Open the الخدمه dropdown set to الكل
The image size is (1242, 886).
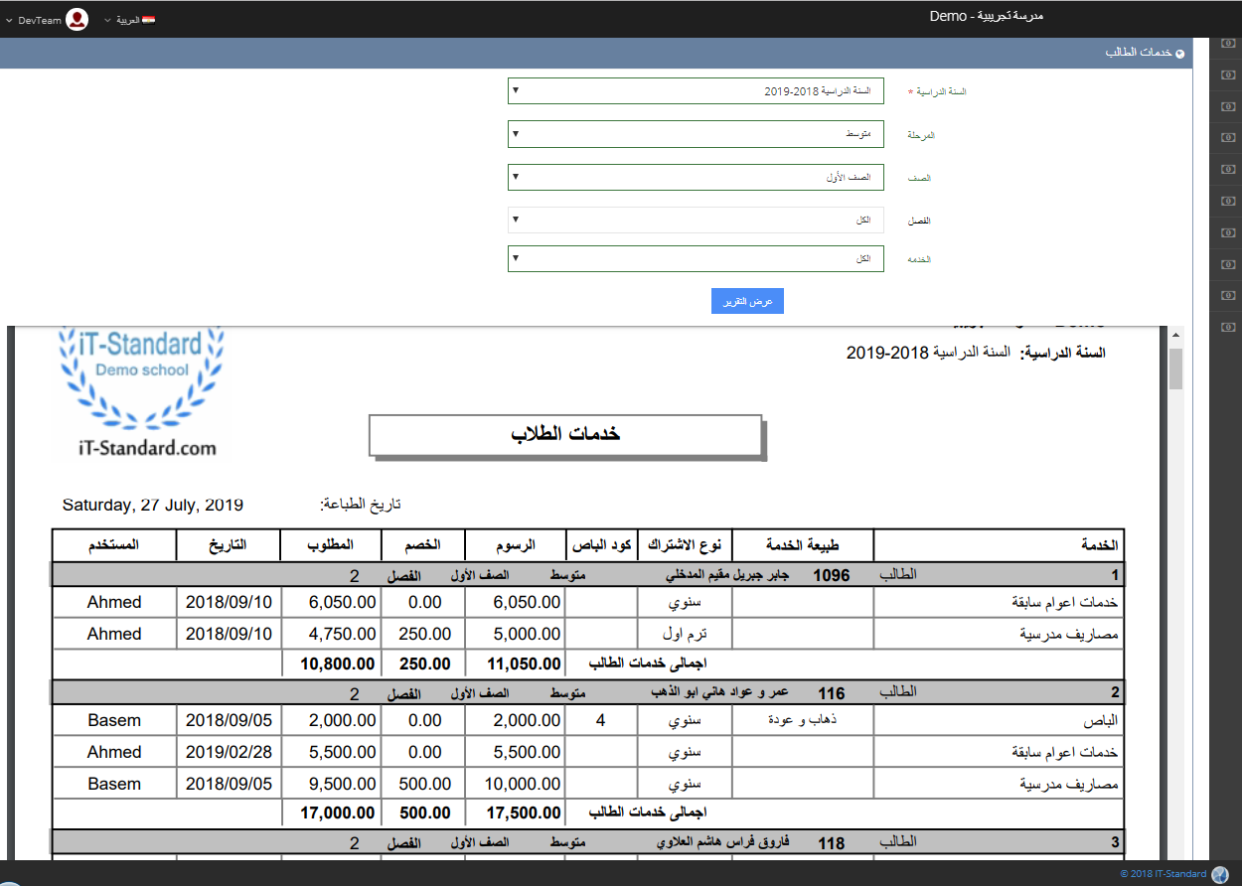coord(696,259)
